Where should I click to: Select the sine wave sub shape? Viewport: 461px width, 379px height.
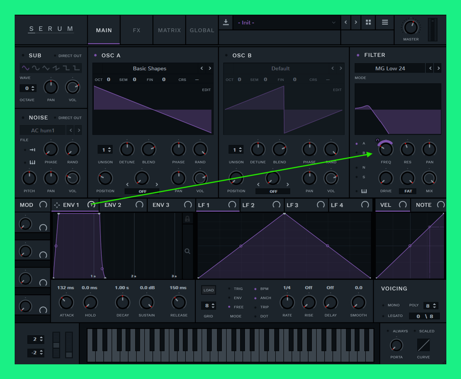25,68
